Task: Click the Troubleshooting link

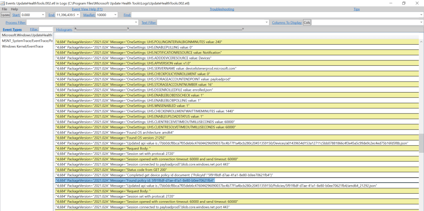Action: pyautogui.click(x=222, y=9)
